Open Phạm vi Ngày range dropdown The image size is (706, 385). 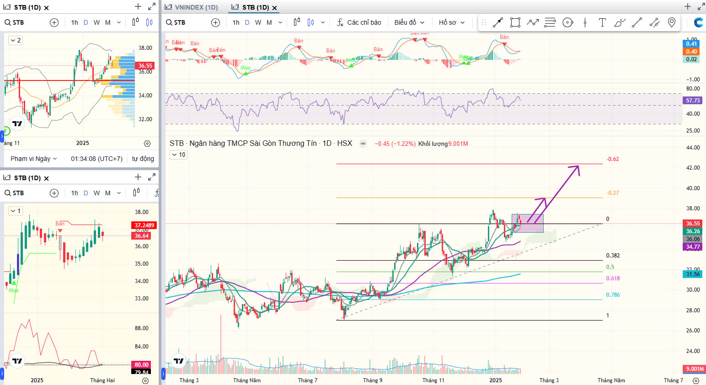pos(34,159)
